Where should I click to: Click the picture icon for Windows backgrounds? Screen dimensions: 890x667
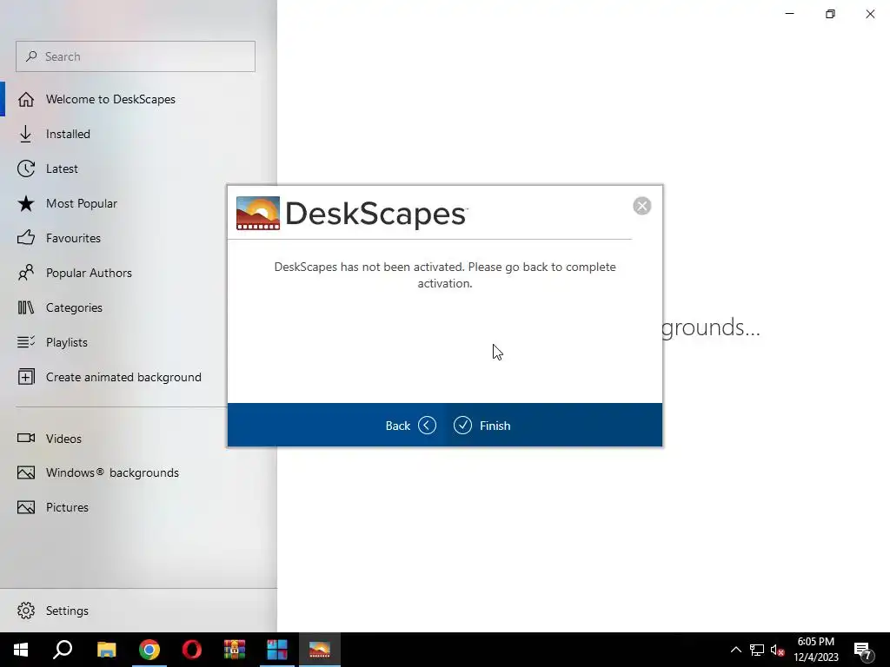(x=25, y=472)
